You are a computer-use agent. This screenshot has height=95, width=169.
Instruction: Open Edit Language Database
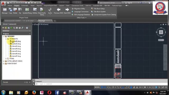coord(81,15)
